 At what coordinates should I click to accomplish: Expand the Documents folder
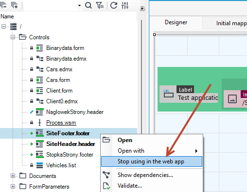pyautogui.click(x=13, y=176)
